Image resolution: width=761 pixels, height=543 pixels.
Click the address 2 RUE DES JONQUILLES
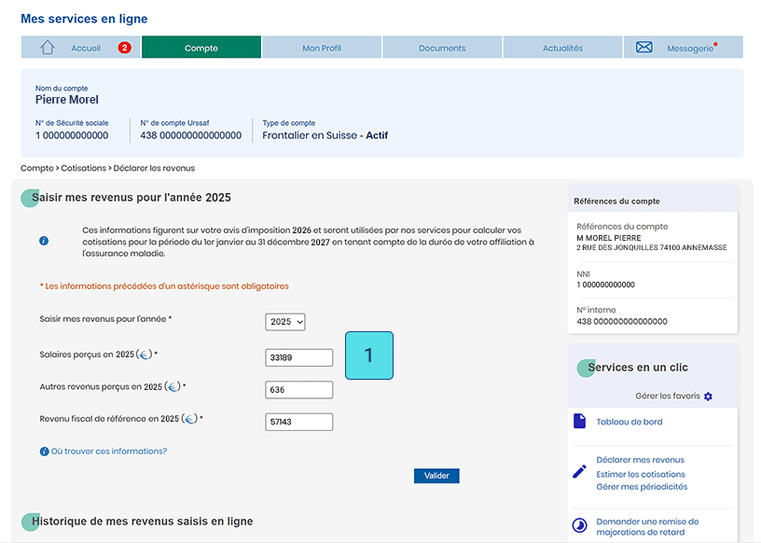(652, 247)
